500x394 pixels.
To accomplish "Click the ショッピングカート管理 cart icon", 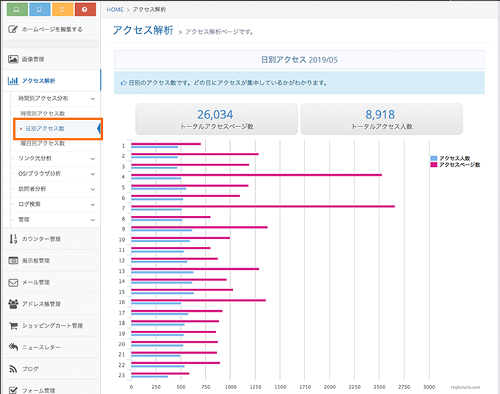I will pyautogui.click(x=13, y=326).
